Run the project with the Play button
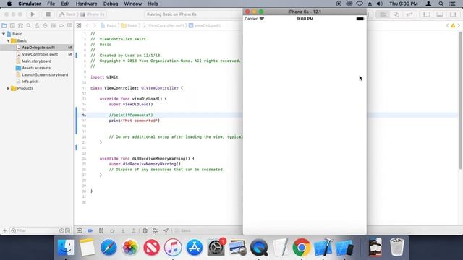463x260 pixels. (x=33, y=14)
